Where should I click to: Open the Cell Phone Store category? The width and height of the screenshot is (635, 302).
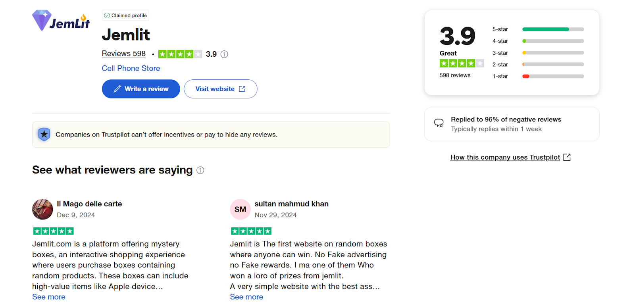(131, 68)
